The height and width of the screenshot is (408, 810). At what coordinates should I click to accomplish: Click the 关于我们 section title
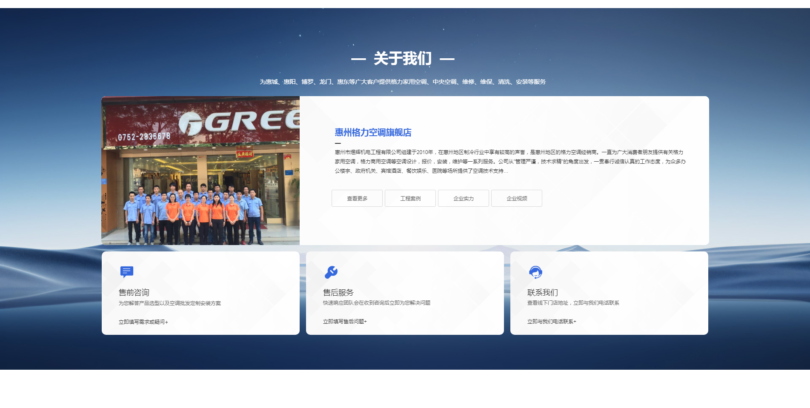[403, 58]
